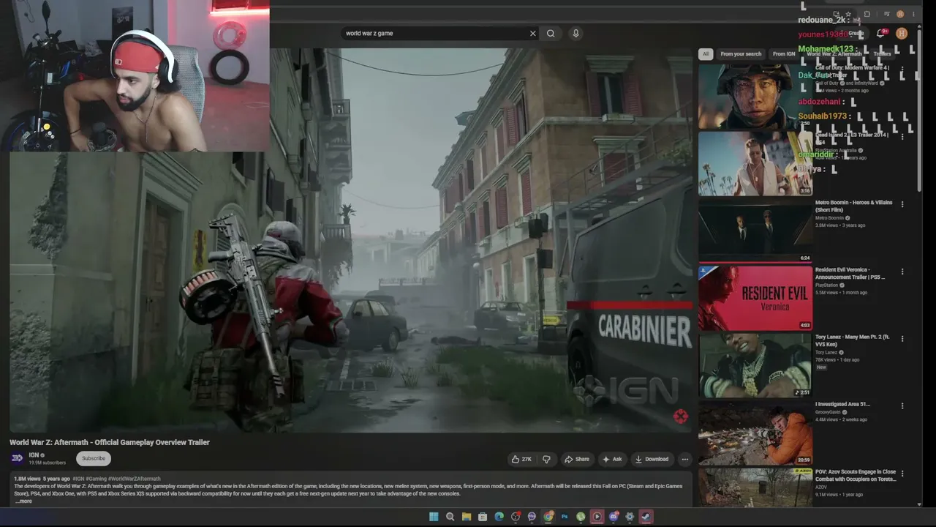Play the 'I Investigated Area 51' thumbnail
Screen dimensions: 936x527
pos(755,433)
